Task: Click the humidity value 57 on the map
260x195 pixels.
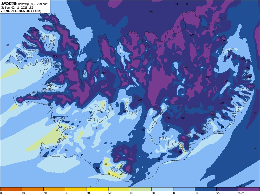Action: pos(106,165)
